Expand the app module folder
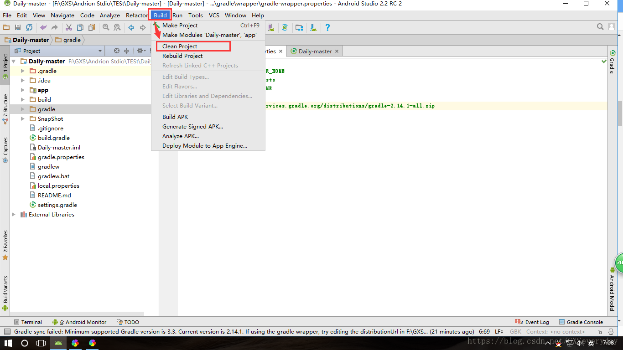 click(23, 90)
